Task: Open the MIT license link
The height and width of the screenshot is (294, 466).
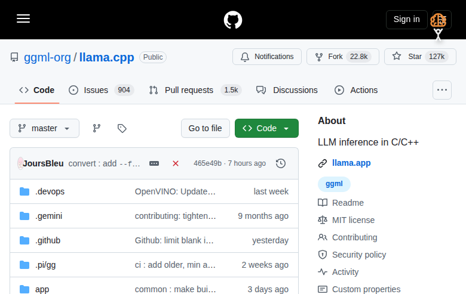Action: click(x=353, y=220)
